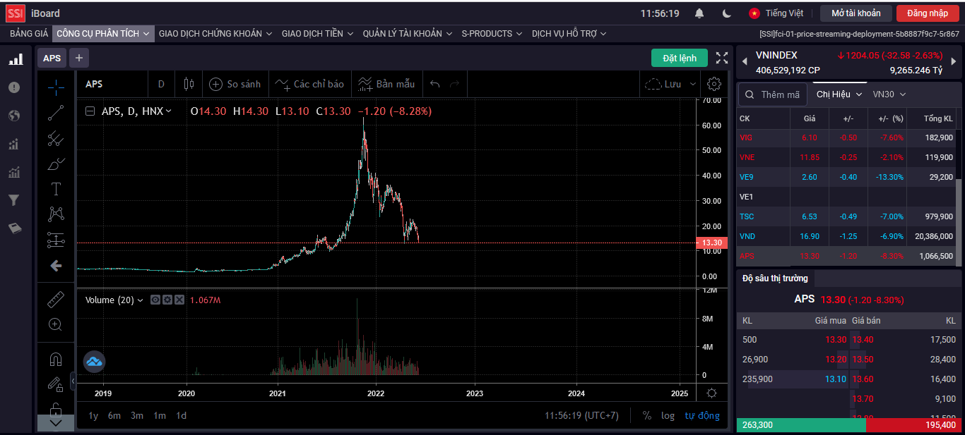Viewport: 965px width, 435px height.
Task: Change language from Tiếng Việt
Action: [x=776, y=13]
